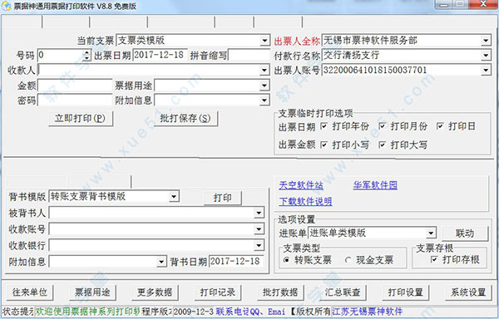
Task: Click status bar date 2009-12-3
Action: 194,312
